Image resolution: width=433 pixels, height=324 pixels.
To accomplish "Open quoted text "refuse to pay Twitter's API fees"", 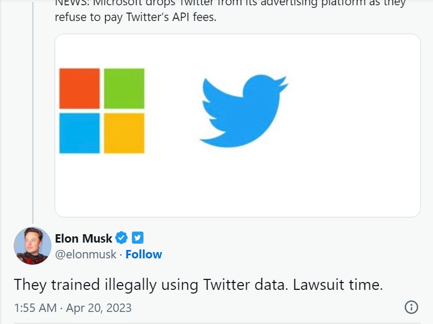I will [x=135, y=17].
